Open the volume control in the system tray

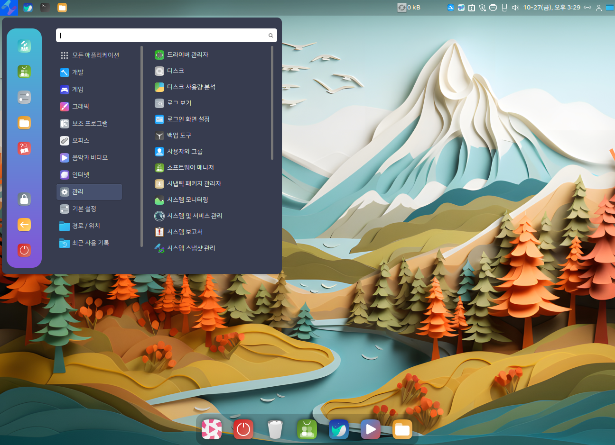click(515, 8)
